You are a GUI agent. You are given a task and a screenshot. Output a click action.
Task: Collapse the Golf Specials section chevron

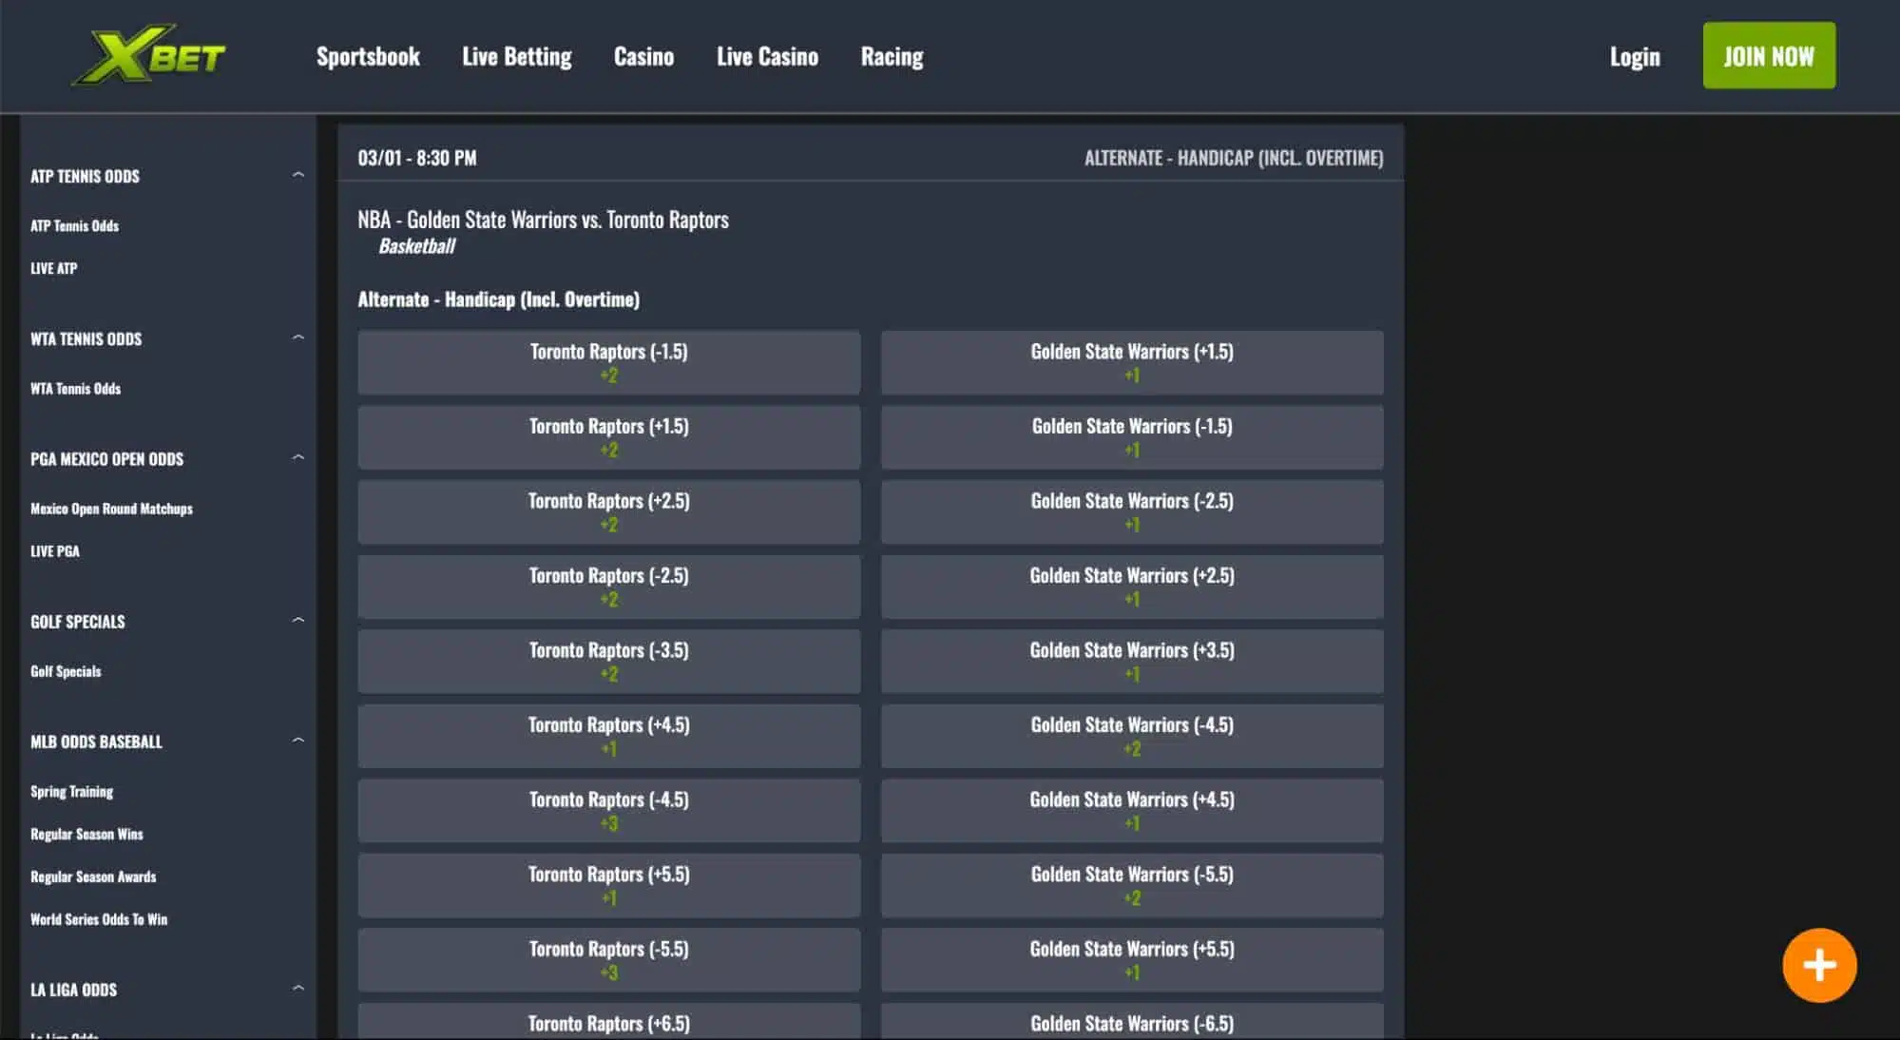pyautogui.click(x=297, y=620)
